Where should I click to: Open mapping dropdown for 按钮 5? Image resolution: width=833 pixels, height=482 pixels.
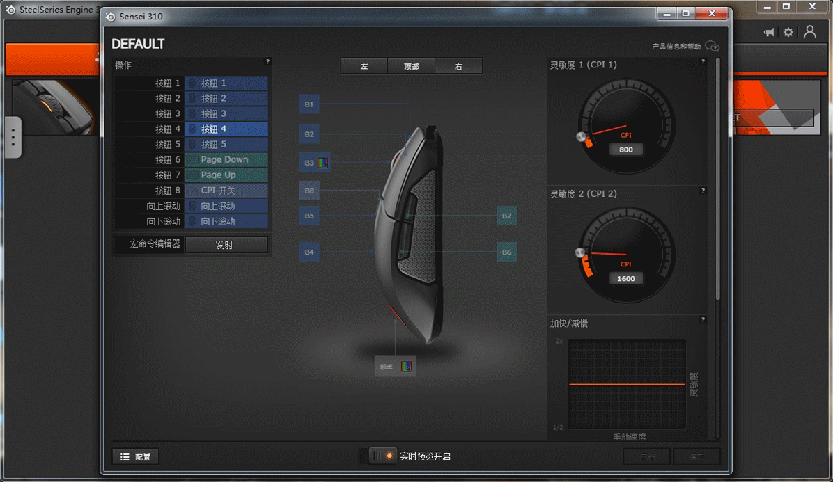226,144
